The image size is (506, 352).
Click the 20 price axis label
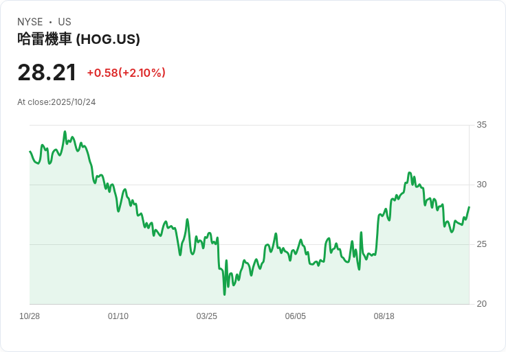(x=481, y=304)
